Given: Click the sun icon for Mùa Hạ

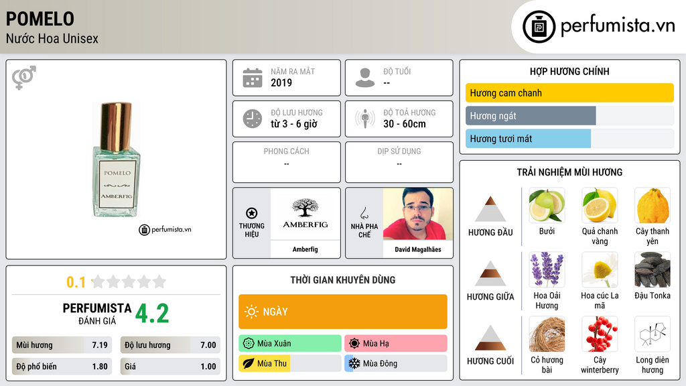Looking at the screenshot, I should point(354,344).
